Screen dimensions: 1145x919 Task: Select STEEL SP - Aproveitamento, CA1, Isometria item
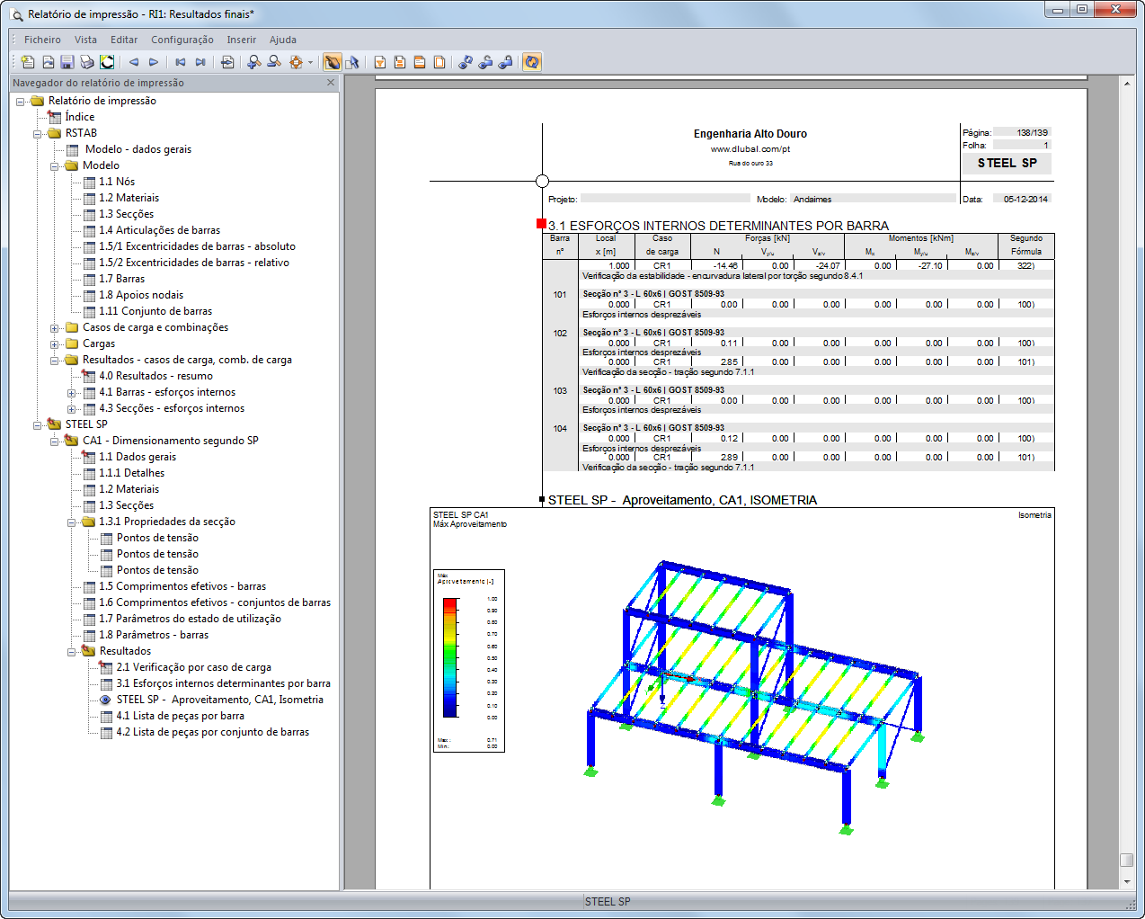219,700
